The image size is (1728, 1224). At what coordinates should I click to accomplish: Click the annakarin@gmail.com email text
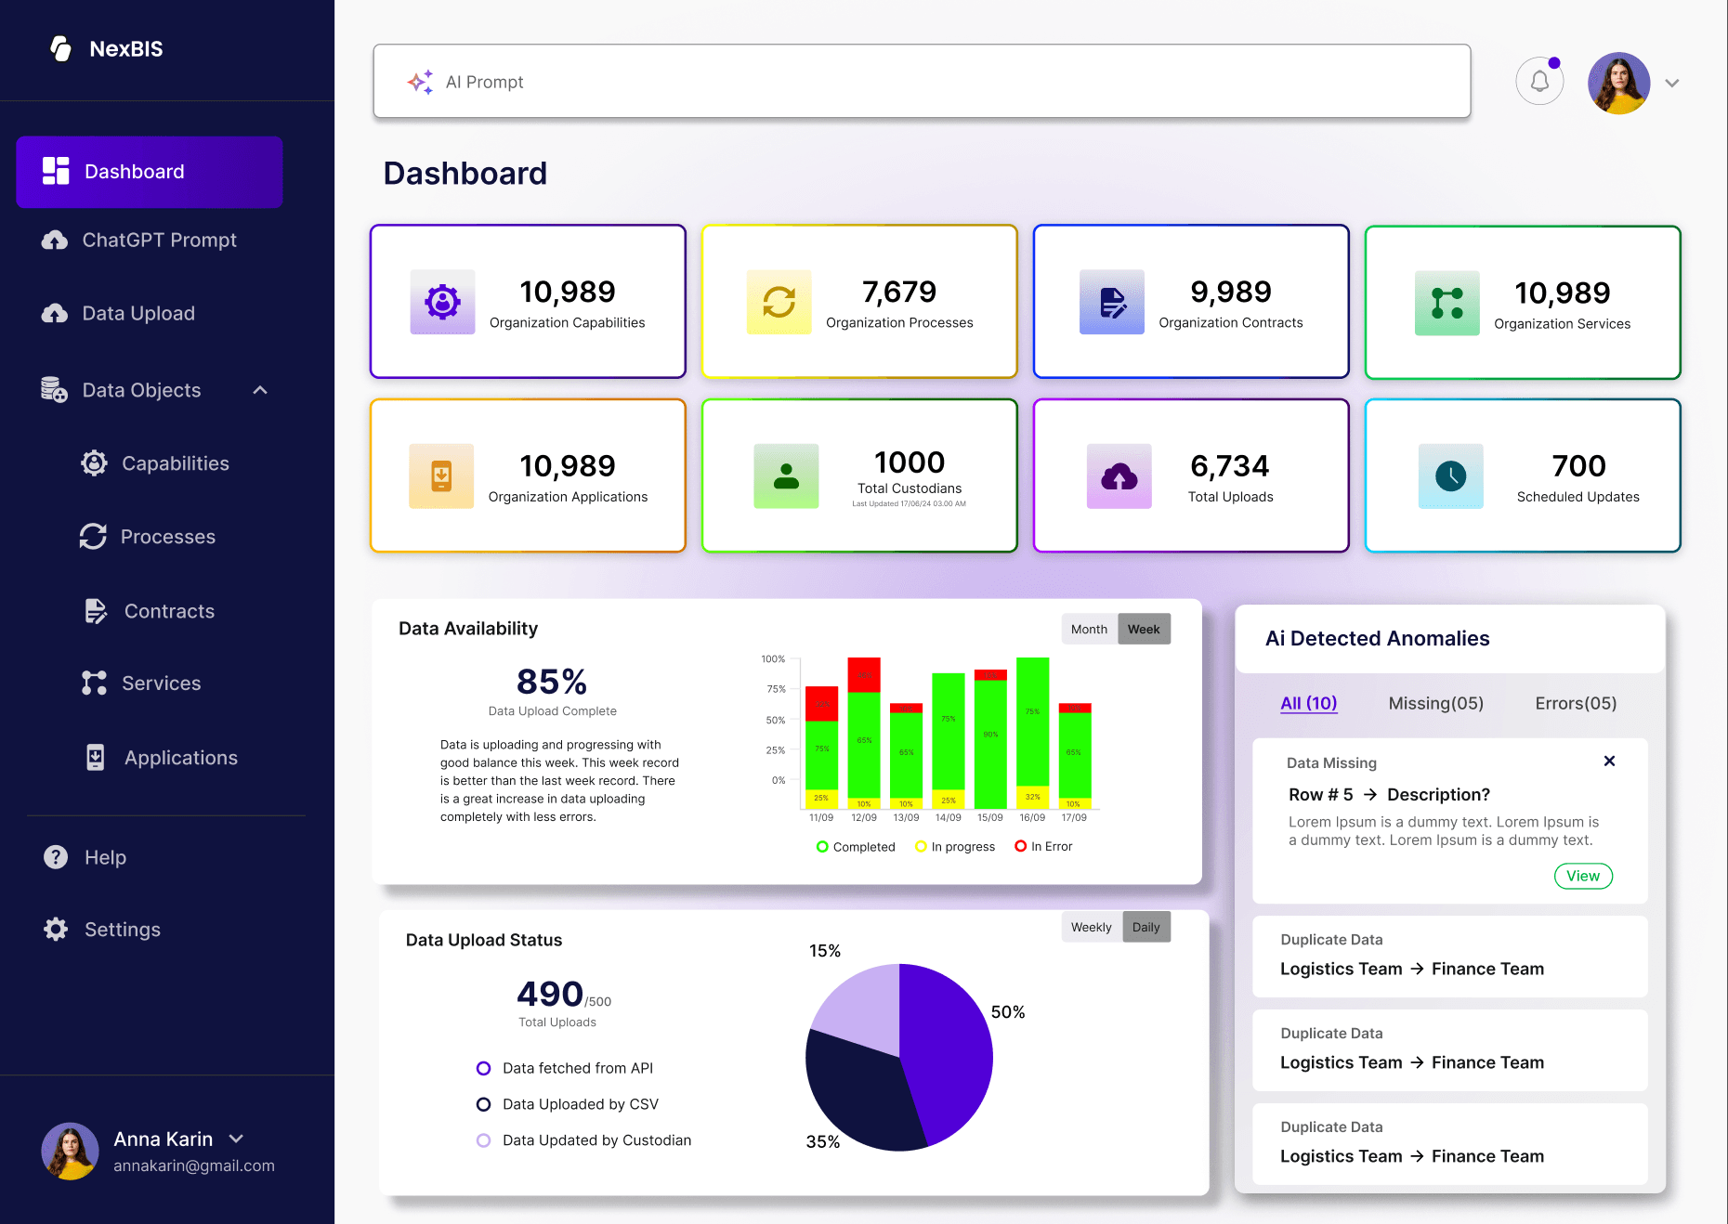click(194, 1165)
